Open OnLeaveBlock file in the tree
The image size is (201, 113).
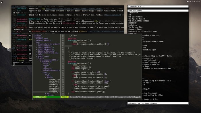click(x=54, y=88)
